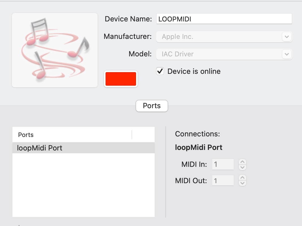Increase MIDI Out with the up arrow
Viewport: 302px width, 226px height.
pos(242,178)
